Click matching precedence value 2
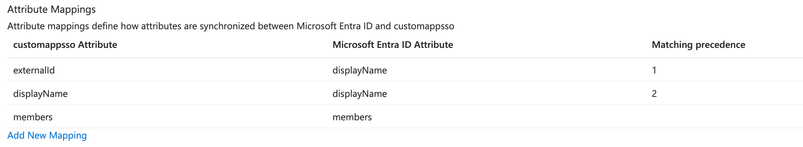 [x=654, y=94]
